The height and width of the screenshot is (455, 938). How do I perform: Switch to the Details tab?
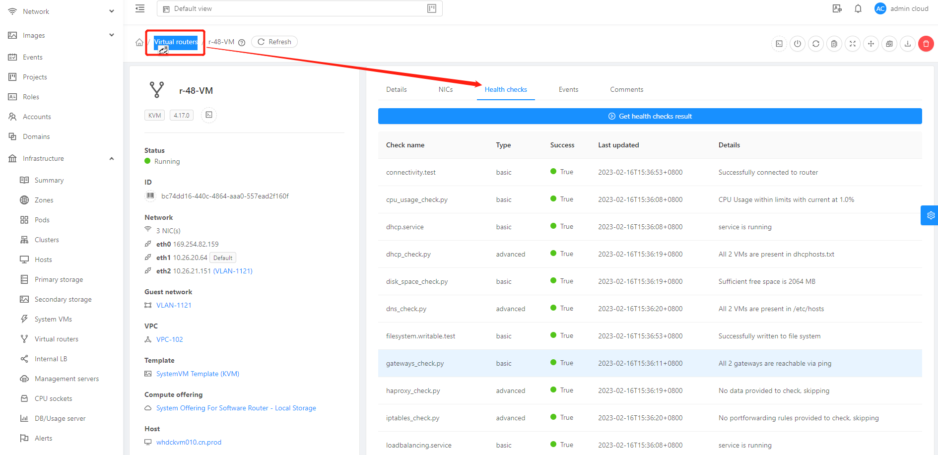tap(397, 90)
